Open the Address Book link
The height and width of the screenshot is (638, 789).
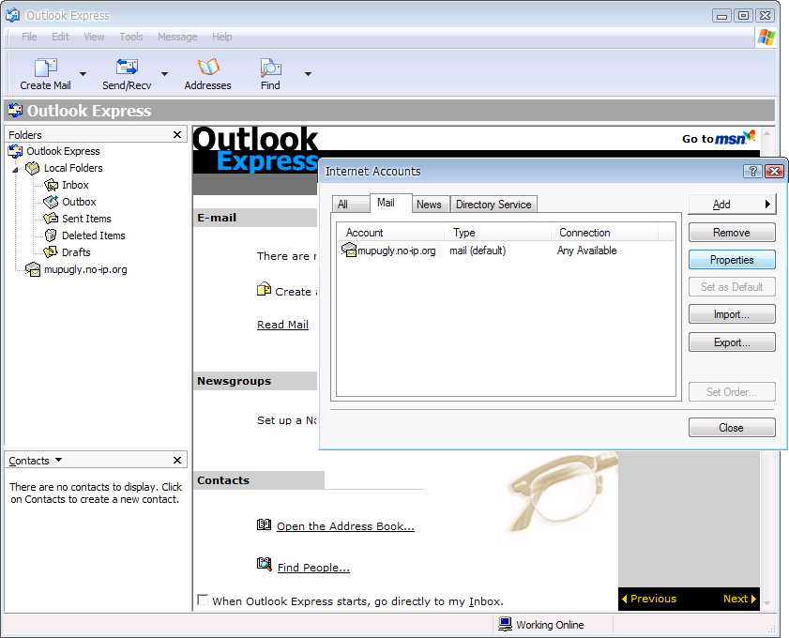[x=345, y=526]
